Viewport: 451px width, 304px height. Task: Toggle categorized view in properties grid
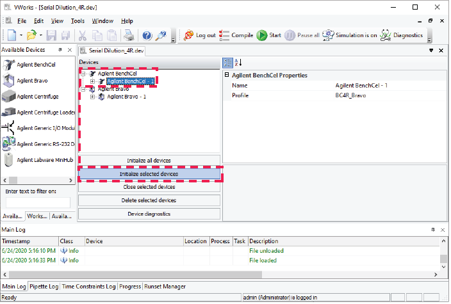coord(227,63)
